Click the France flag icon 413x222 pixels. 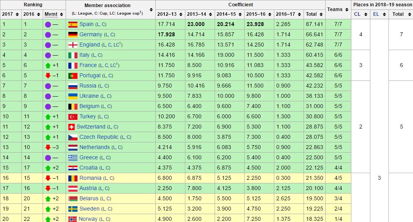(73, 65)
